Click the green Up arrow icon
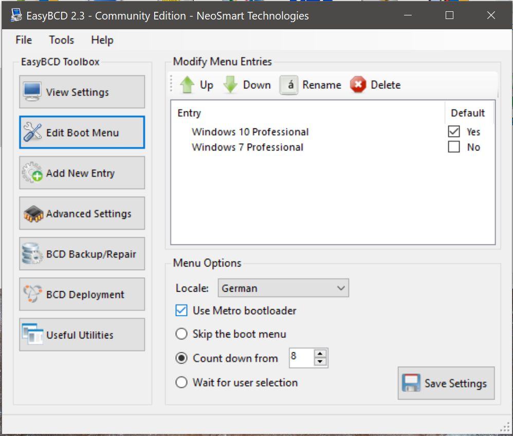513x436 pixels. [187, 85]
